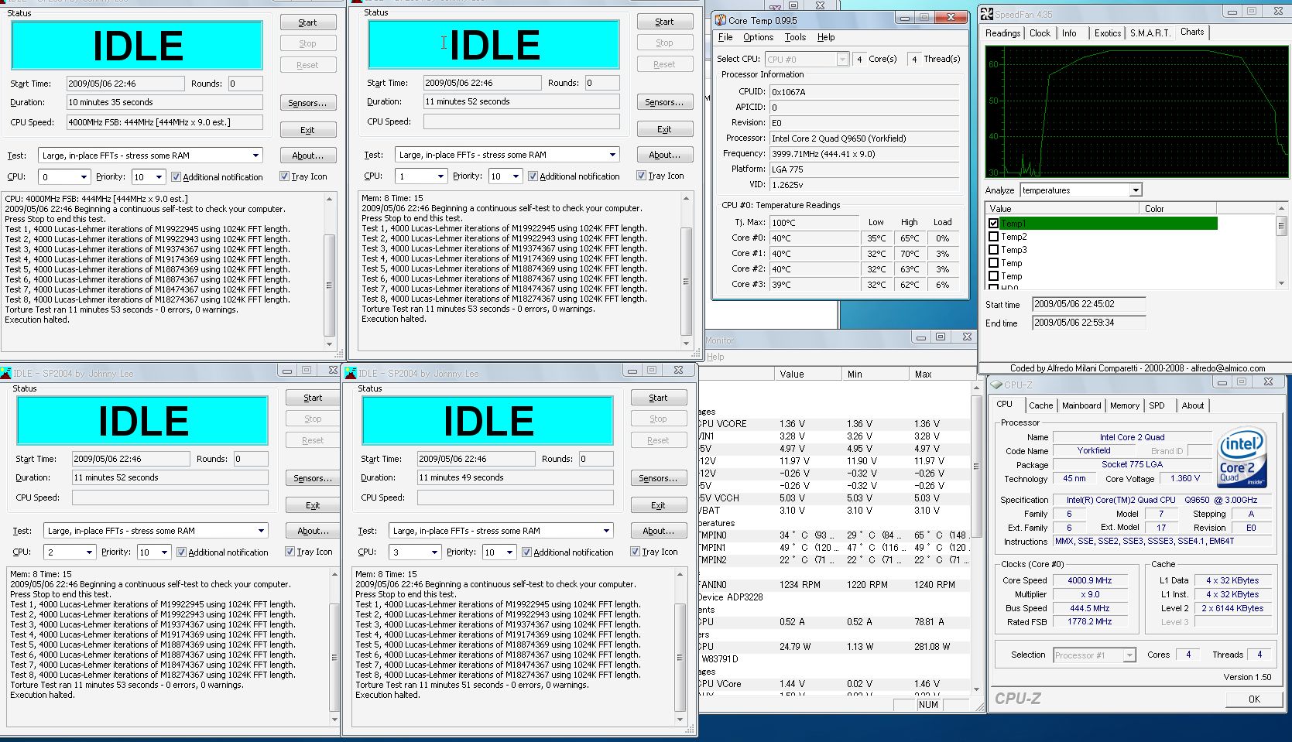Open Cache tab in CPU-Z
Screen dimensions: 1292x742
(1040, 405)
